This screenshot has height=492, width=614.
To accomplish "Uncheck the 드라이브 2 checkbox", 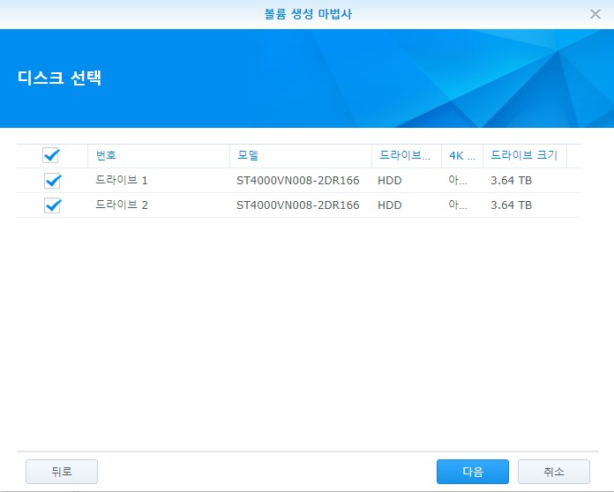I will [x=52, y=205].
